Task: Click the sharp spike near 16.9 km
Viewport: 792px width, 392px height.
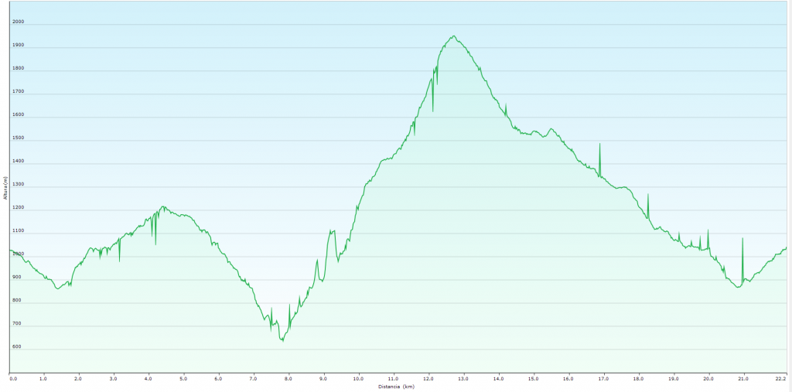Action: (x=599, y=145)
